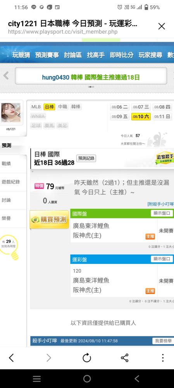
Task: Tap Android home button
Action: [x=87, y=379]
